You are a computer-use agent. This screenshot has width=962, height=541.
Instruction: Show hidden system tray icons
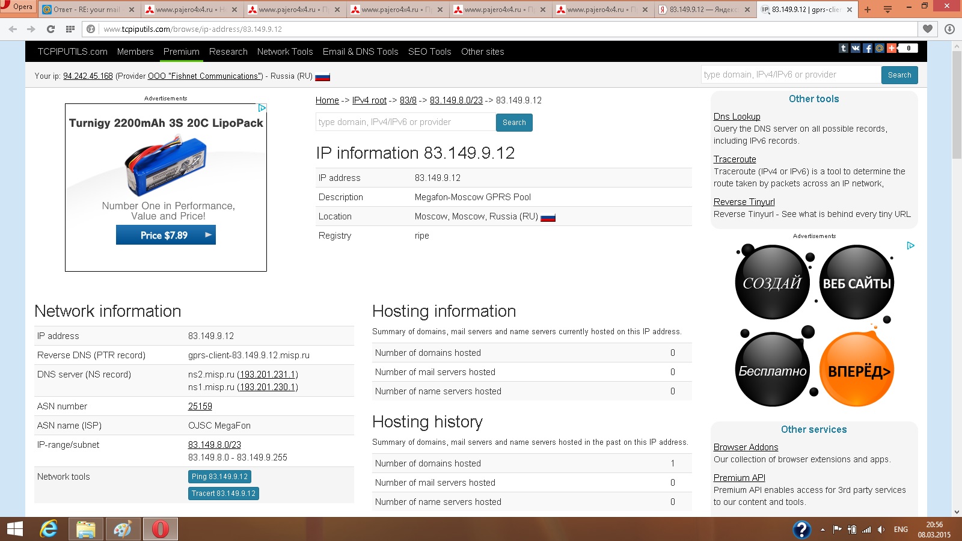[x=823, y=530]
